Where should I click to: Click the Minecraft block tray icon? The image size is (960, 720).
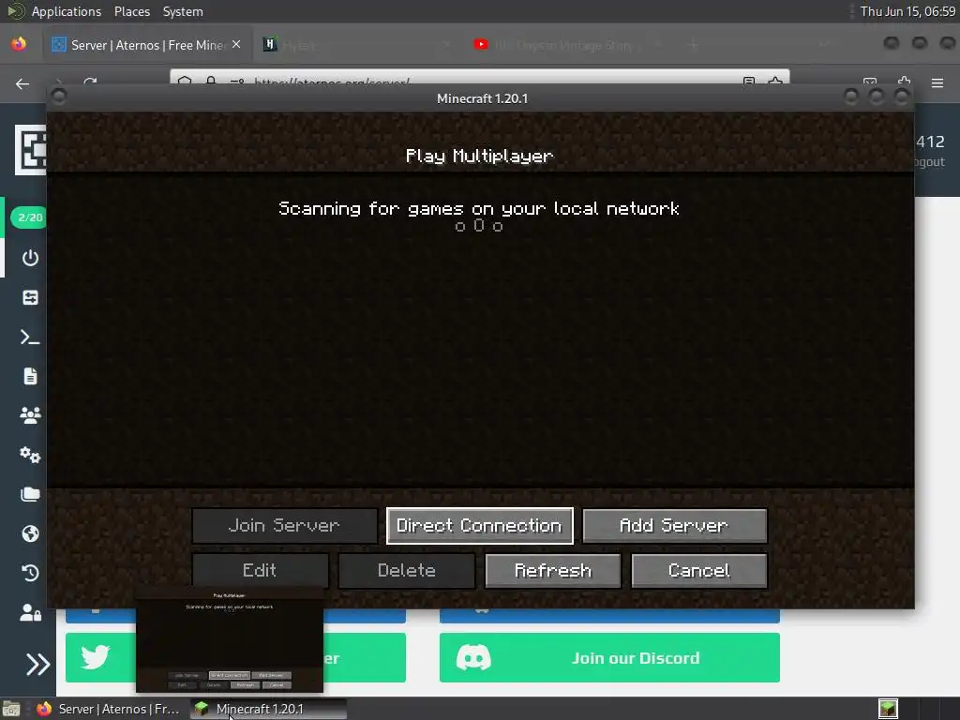pos(889,709)
